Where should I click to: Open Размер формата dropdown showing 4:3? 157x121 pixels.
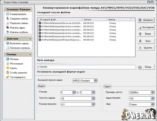(93, 104)
